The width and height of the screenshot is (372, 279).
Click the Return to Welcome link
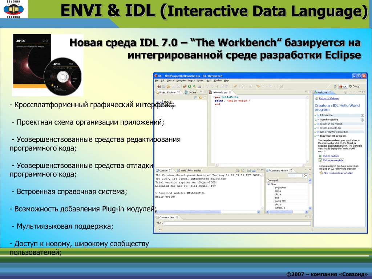coord(329,98)
